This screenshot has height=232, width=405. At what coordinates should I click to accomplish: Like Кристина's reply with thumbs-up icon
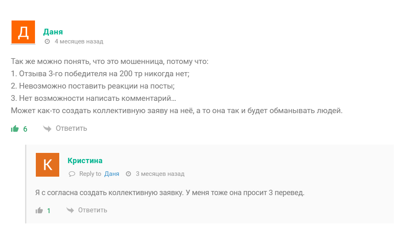coord(40,210)
